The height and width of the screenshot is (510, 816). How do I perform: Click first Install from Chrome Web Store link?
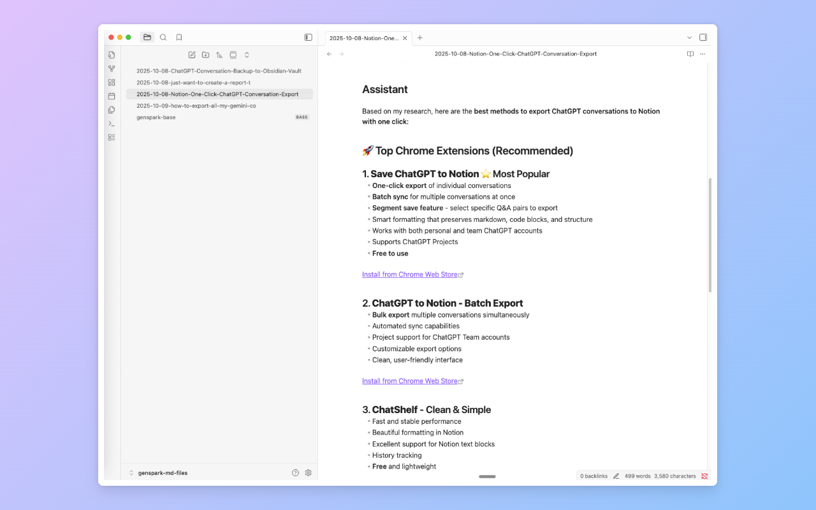tap(410, 275)
